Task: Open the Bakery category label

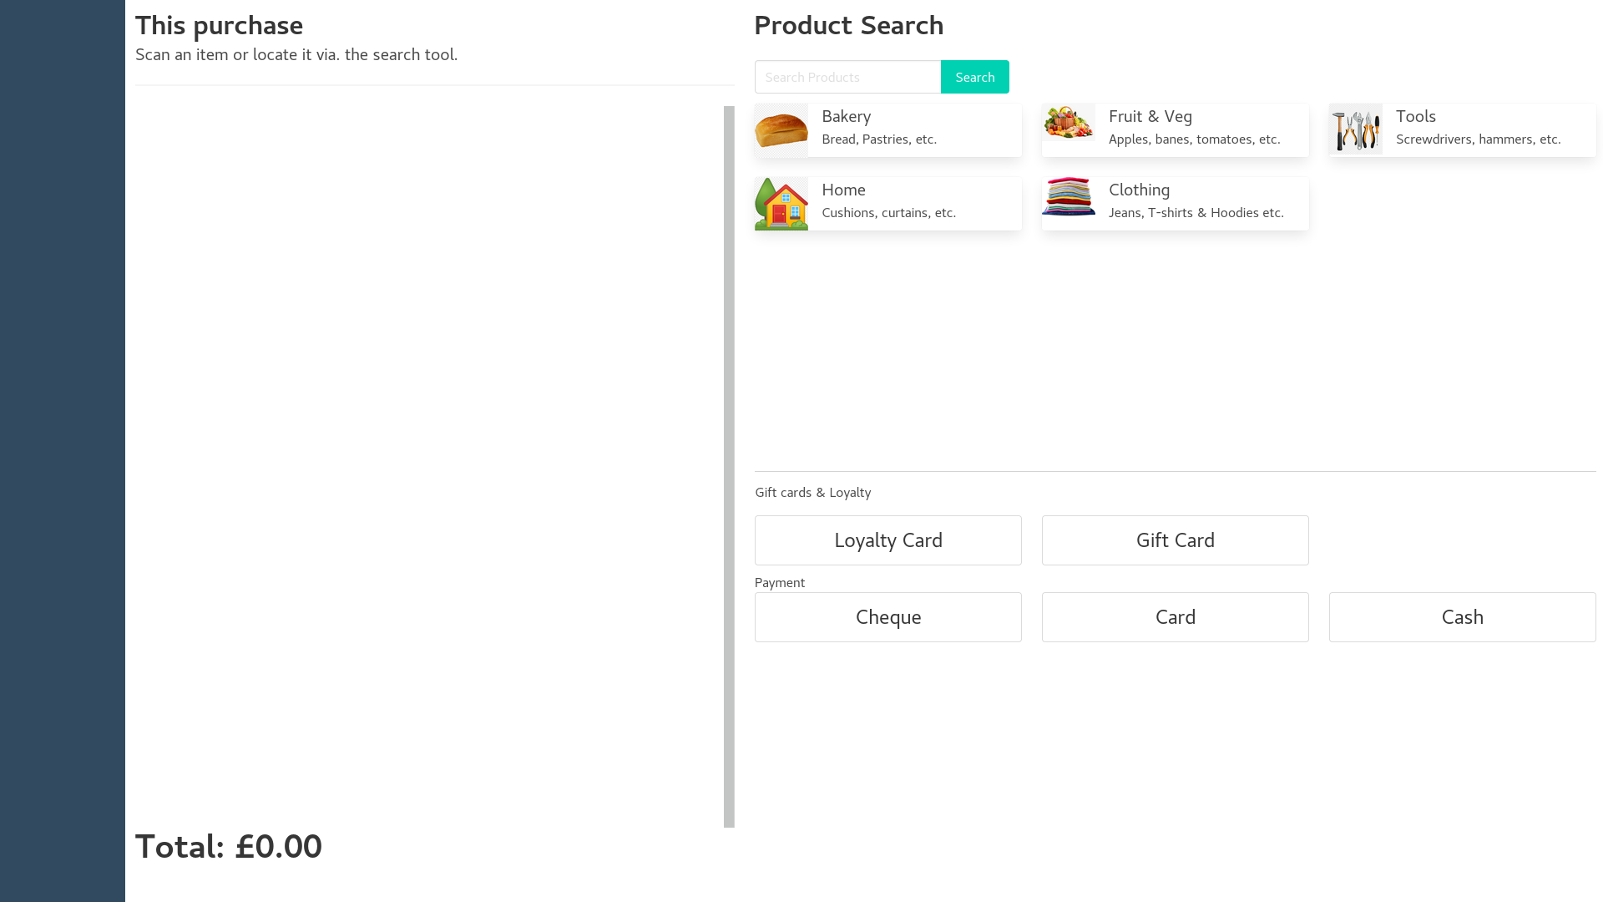Action: click(x=846, y=117)
